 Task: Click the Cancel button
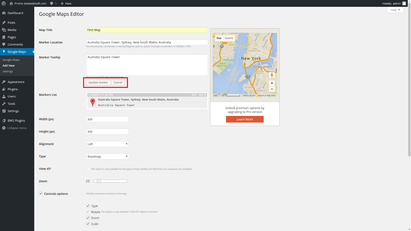pyautogui.click(x=118, y=82)
